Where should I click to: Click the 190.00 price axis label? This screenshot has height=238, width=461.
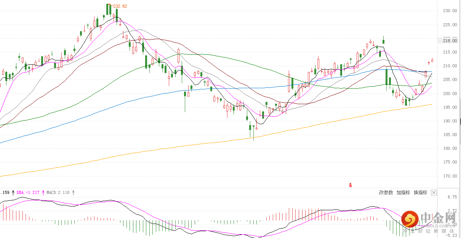[450, 121]
